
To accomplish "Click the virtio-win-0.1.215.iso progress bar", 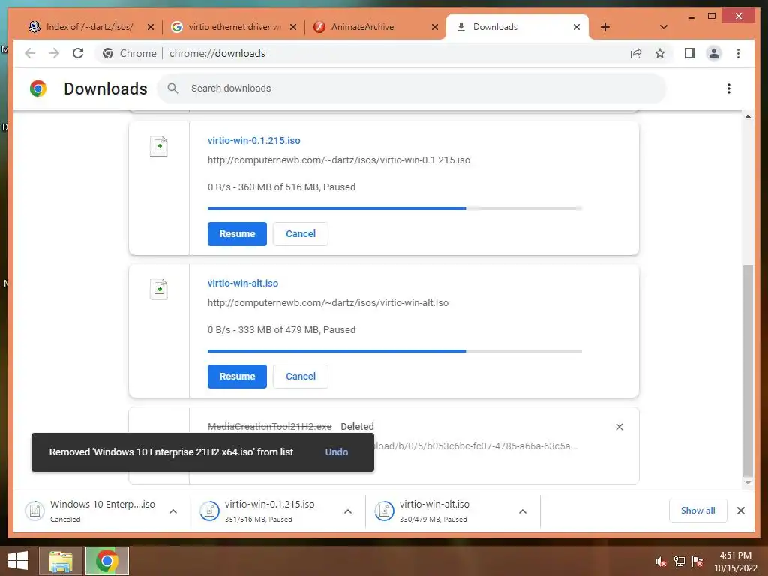I will click(394, 208).
